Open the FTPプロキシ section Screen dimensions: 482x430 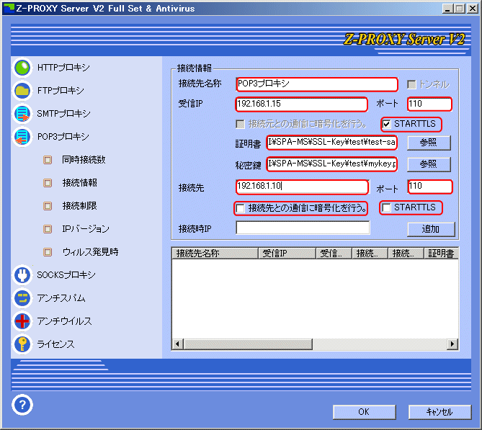pos(61,91)
